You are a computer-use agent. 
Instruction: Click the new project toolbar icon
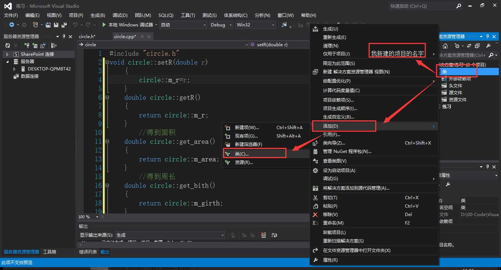click(x=36, y=25)
